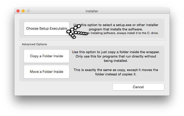This screenshot has height=116, width=184.
Task: Click the empty title bar right of Installer
Action: (134, 11)
